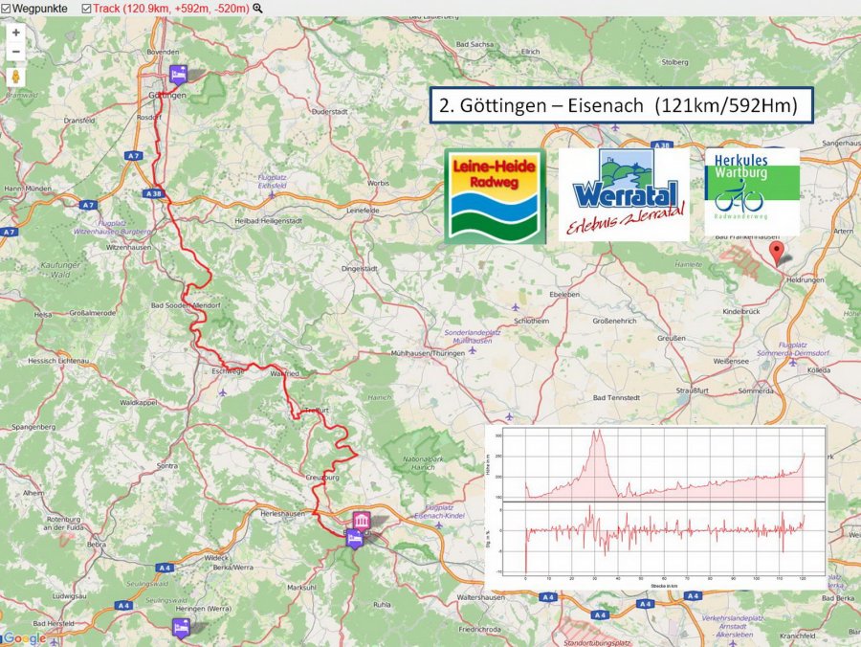Click the airplane icon south of Eschwege

[x=222, y=392]
